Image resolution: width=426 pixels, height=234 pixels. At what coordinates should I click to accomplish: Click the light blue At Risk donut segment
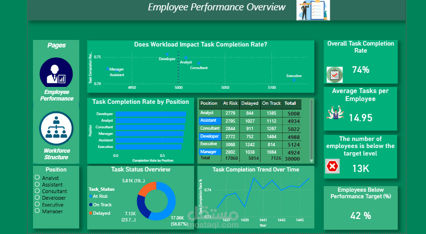[x=168, y=203]
